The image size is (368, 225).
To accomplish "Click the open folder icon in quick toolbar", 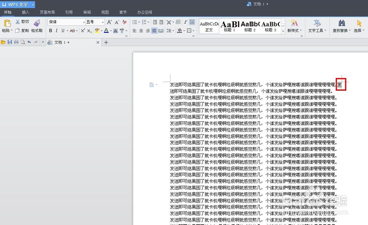I will click(3, 42).
